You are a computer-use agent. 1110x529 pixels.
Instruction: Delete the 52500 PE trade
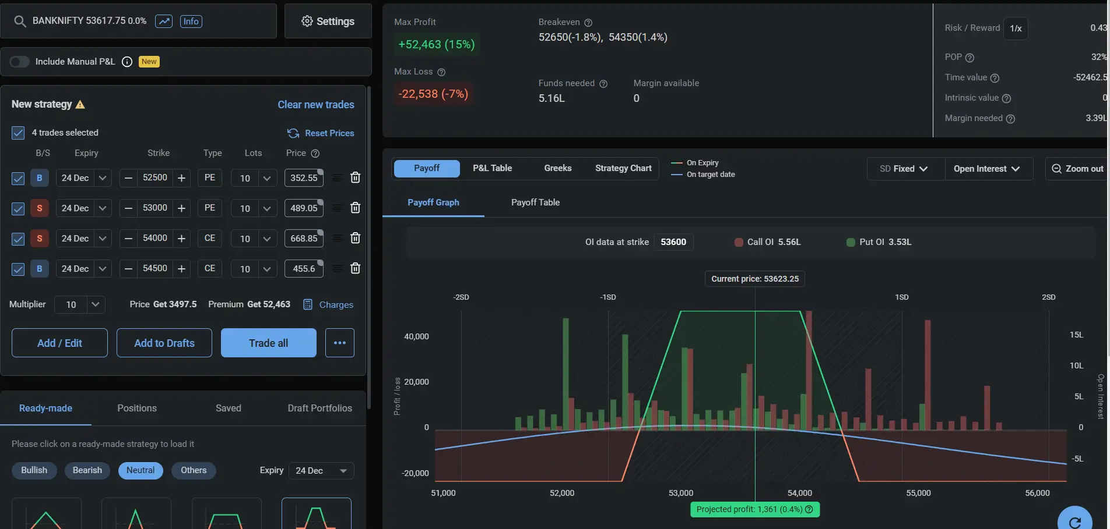coord(355,177)
